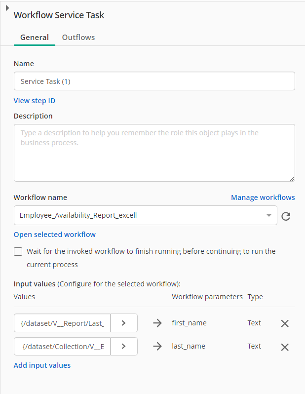Remove the first_name input row
Screen dimensions: 305x394
click(x=285, y=323)
